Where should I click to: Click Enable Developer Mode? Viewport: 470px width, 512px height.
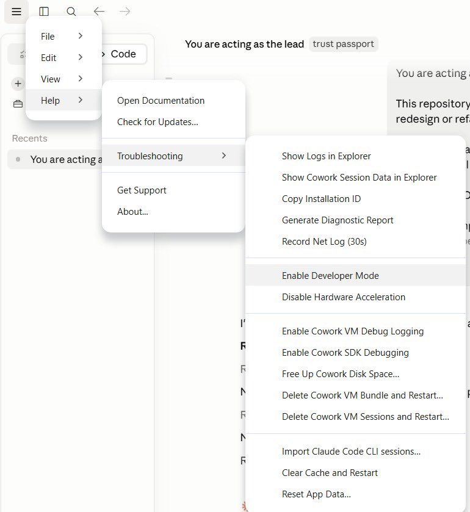point(355,275)
